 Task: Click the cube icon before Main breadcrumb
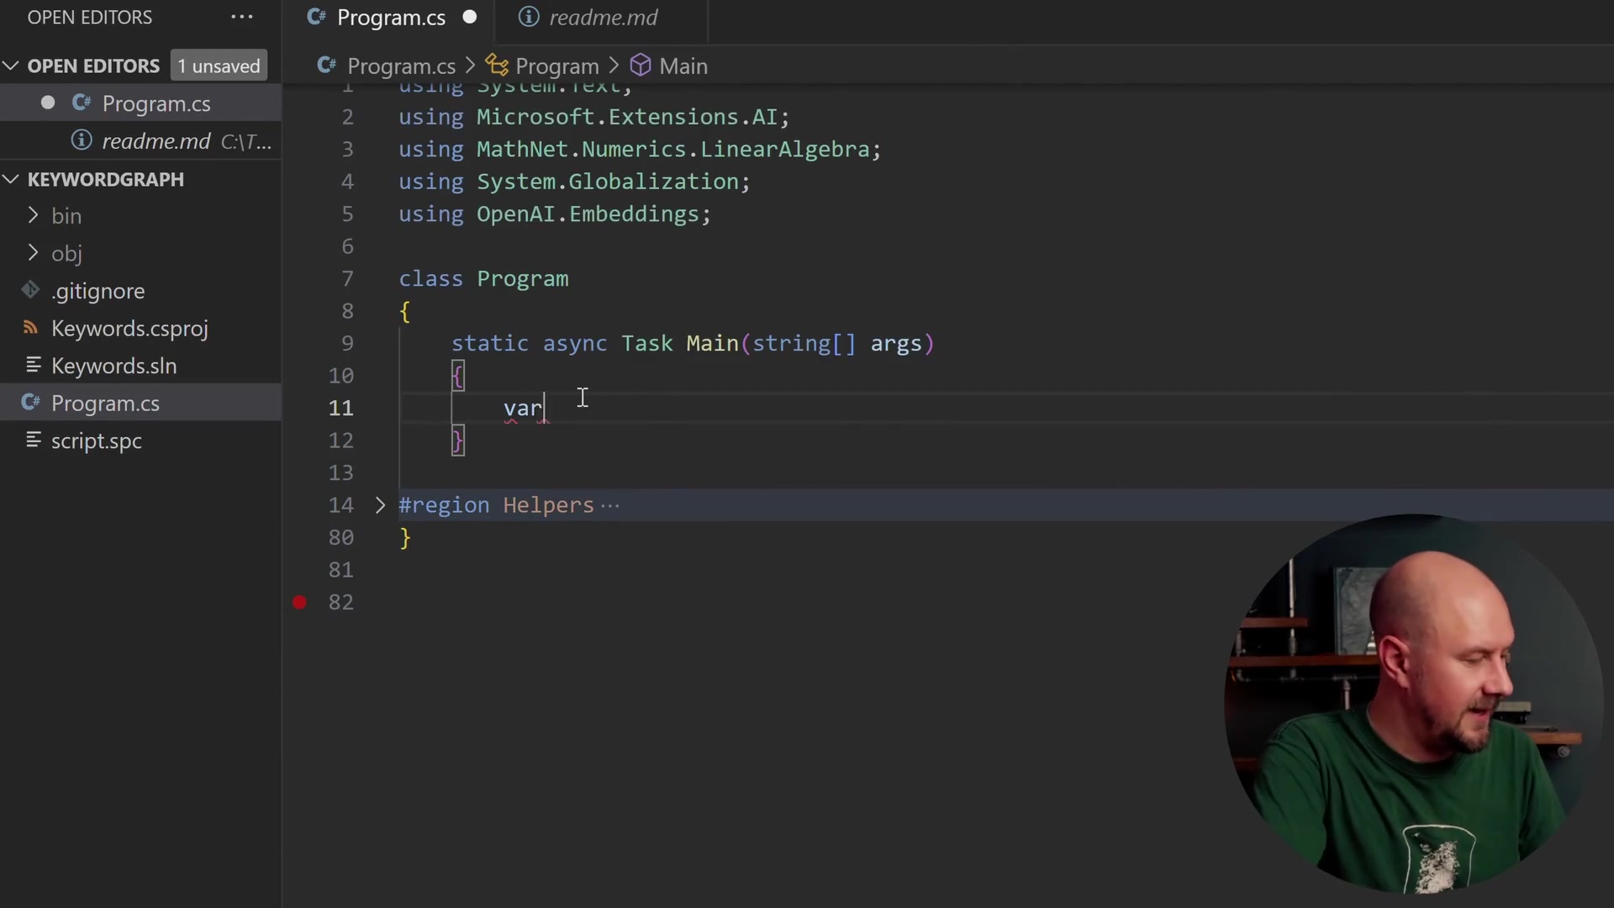(x=641, y=65)
